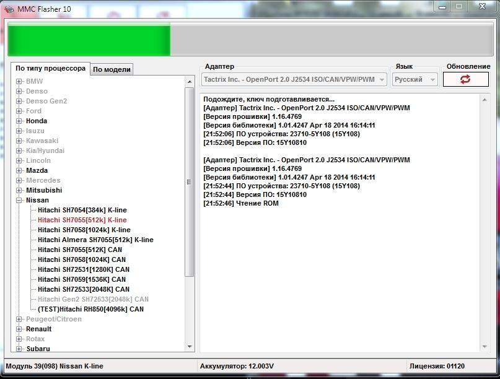Minimize the MMC Flasher window
Viewport: 500px width, 379px height.
(442, 7)
